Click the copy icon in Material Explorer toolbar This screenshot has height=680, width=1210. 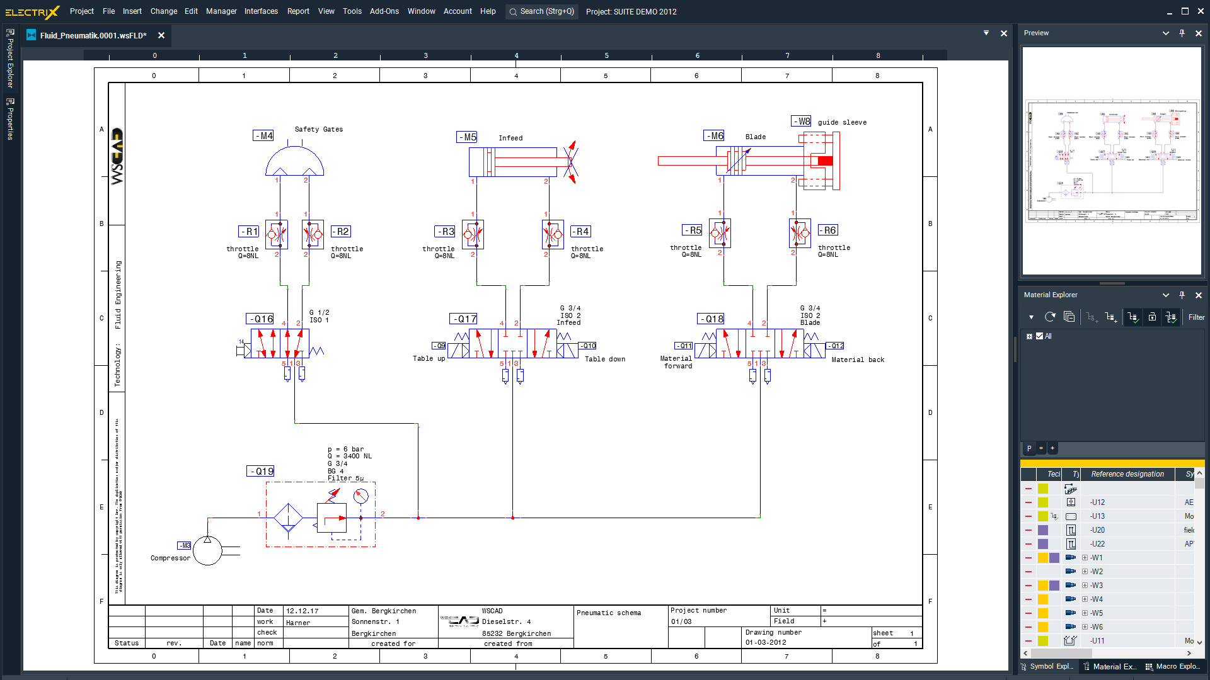pyautogui.click(x=1069, y=317)
